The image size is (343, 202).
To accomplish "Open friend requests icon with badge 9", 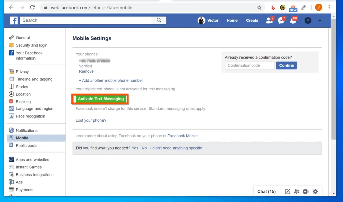I will click(x=269, y=20).
